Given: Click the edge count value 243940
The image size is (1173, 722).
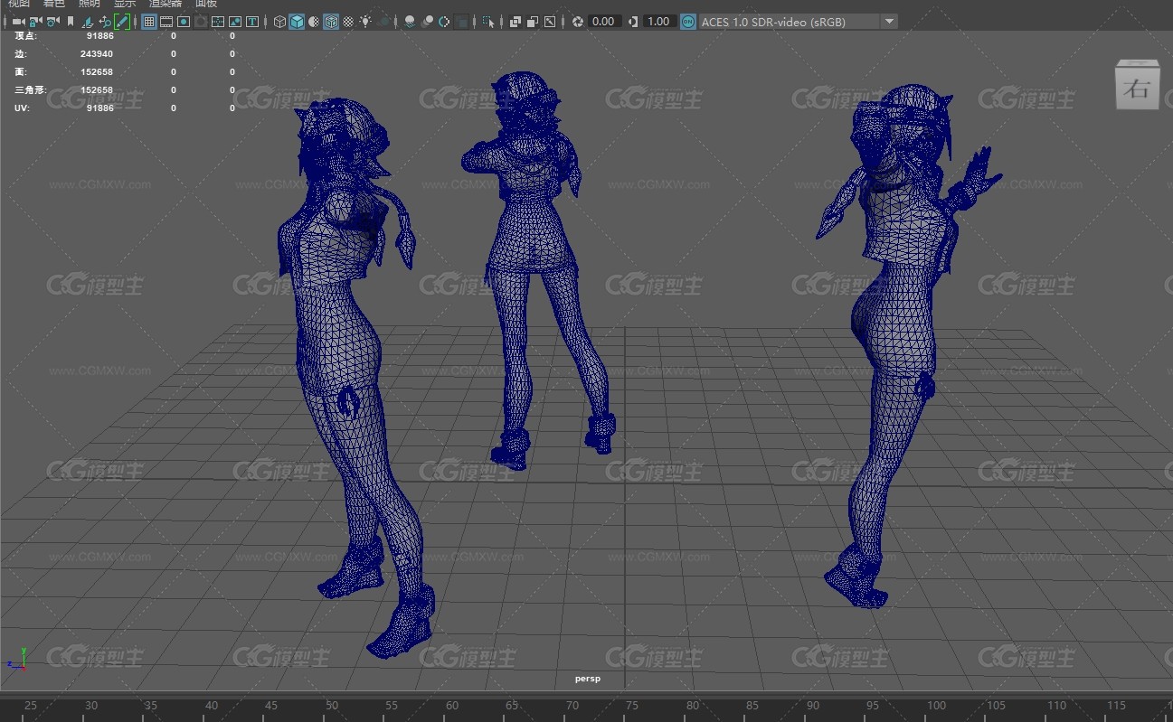Looking at the screenshot, I should point(97,54).
